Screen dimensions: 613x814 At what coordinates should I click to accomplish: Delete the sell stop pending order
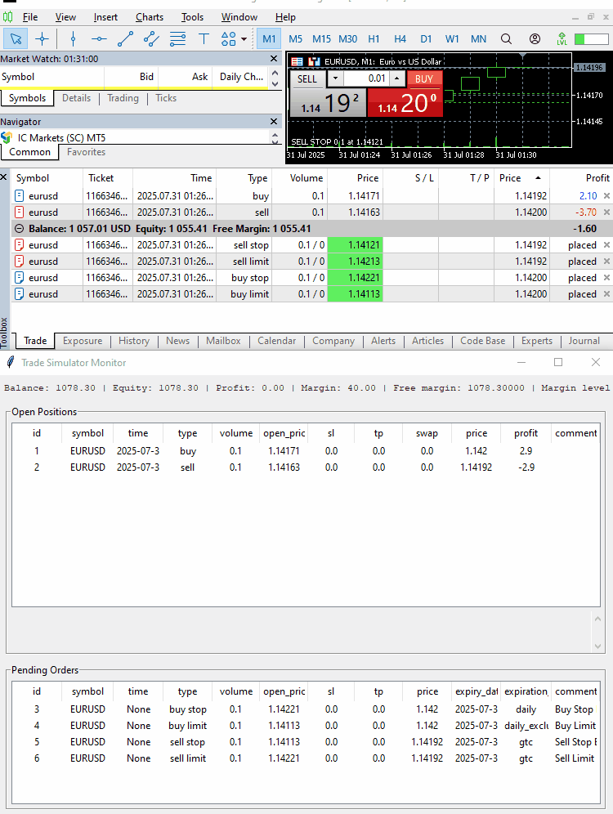[606, 244]
